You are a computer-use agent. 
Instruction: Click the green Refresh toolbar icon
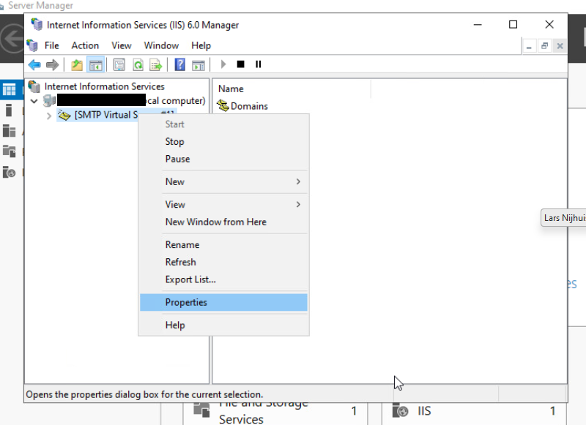coord(138,65)
